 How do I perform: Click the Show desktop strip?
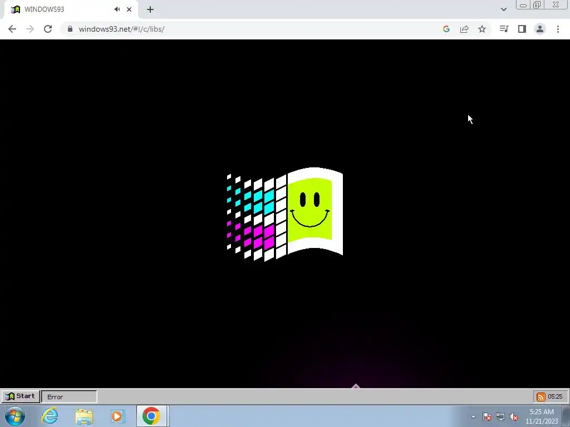tap(566, 416)
